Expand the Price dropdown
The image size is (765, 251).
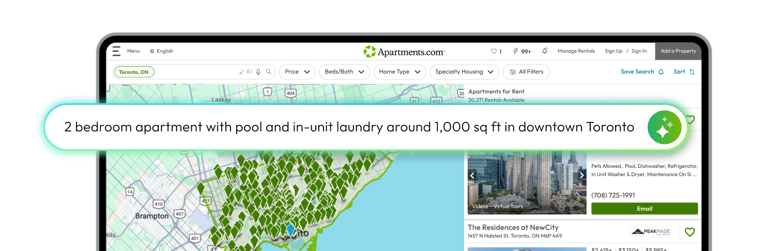pyautogui.click(x=297, y=72)
